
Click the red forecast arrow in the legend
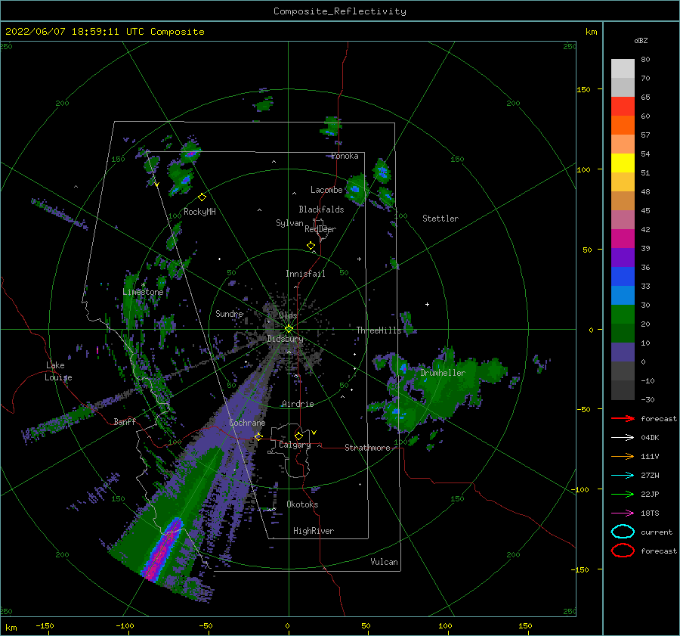[623, 418]
